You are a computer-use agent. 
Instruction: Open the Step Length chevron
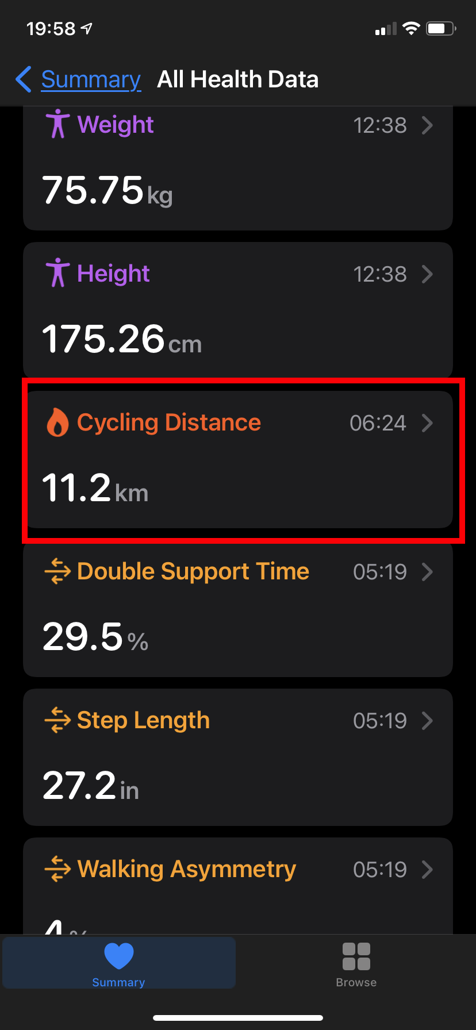tap(427, 721)
